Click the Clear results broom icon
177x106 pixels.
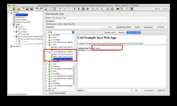pos(108,9)
